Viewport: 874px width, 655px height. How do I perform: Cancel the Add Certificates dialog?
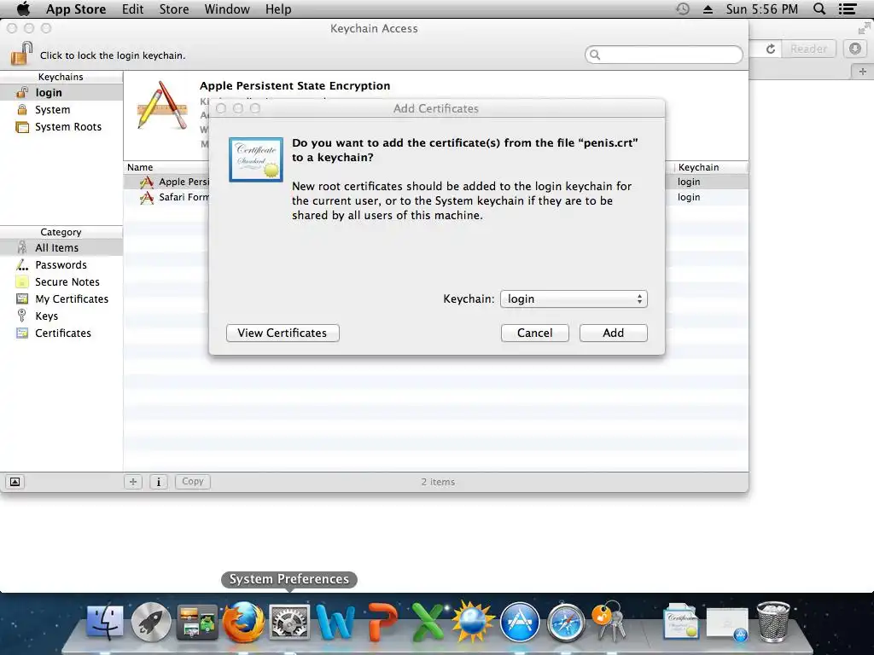pos(534,333)
